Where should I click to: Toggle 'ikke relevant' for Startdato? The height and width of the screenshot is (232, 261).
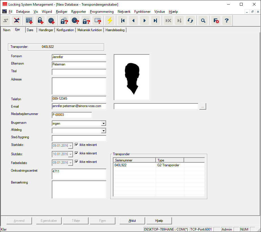(76, 145)
